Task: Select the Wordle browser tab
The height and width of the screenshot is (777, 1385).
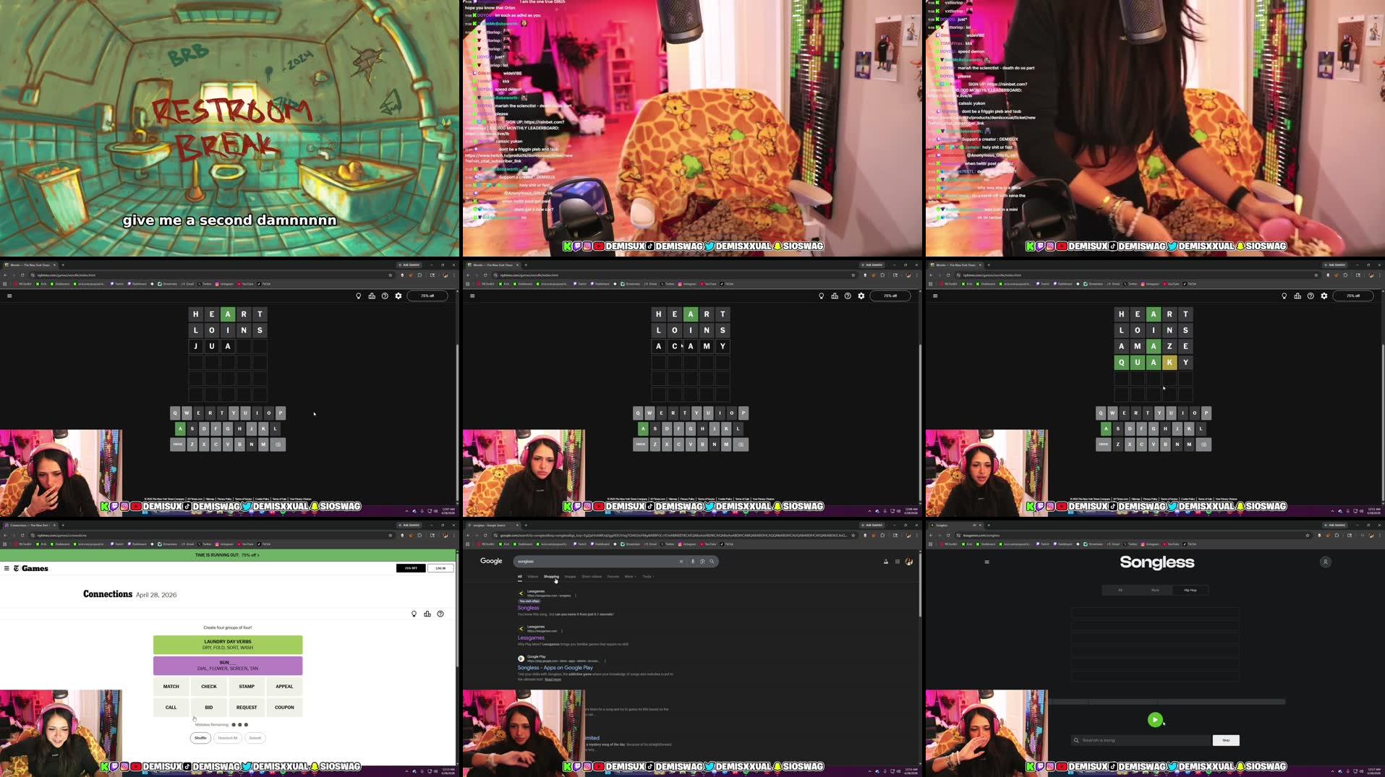Action: pos(29,265)
